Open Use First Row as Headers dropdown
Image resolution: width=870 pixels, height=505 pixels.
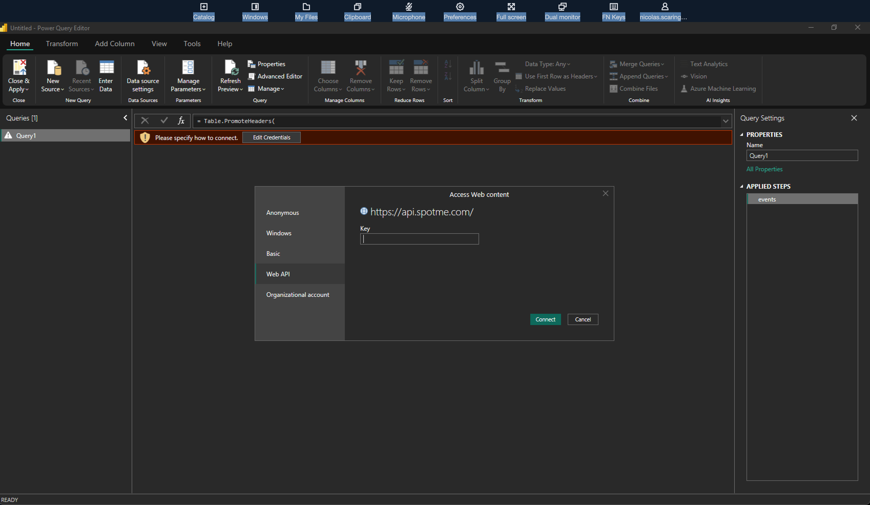tap(556, 76)
